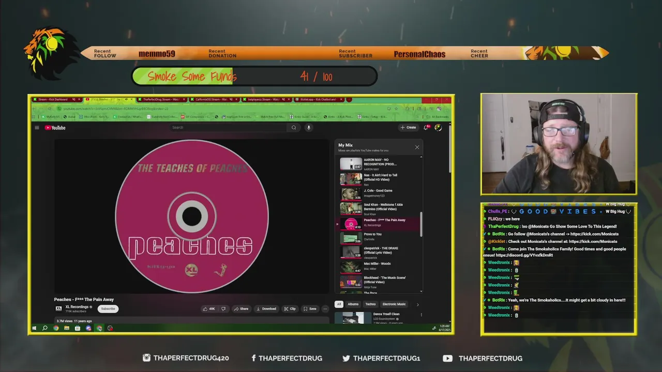Switch to ThaPerfectDrug Stream browser tab

163,99
